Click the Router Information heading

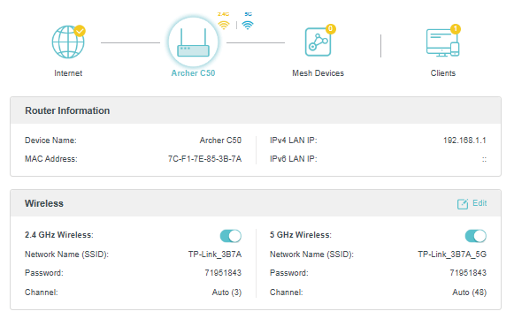[x=67, y=110]
